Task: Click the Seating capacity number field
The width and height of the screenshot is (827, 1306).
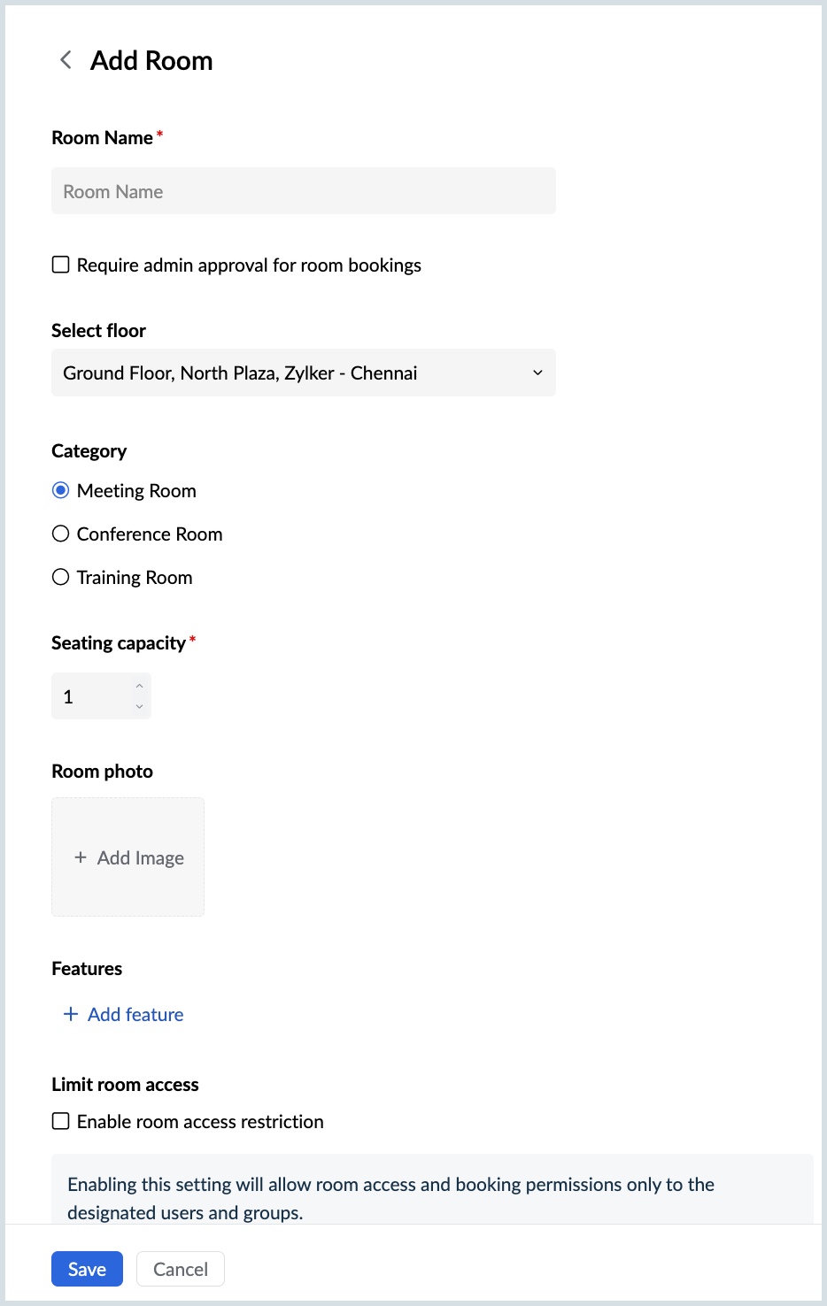Action: pos(92,696)
